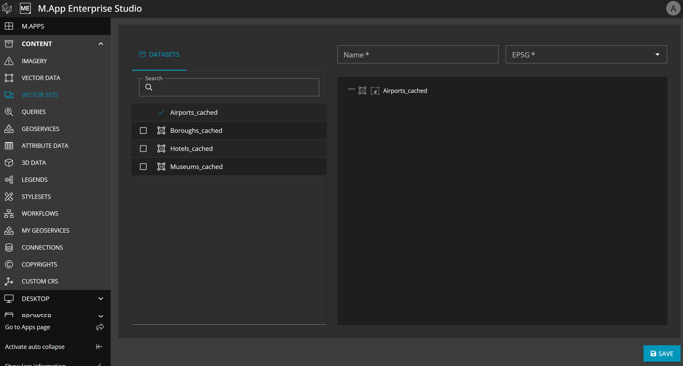Image resolution: width=683 pixels, height=366 pixels.
Task: Open ATTRIBUTE DATA page
Action: pyautogui.click(x=45, y=146)
